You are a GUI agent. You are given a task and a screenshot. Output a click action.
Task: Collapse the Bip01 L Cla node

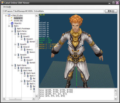coord(22,81)
